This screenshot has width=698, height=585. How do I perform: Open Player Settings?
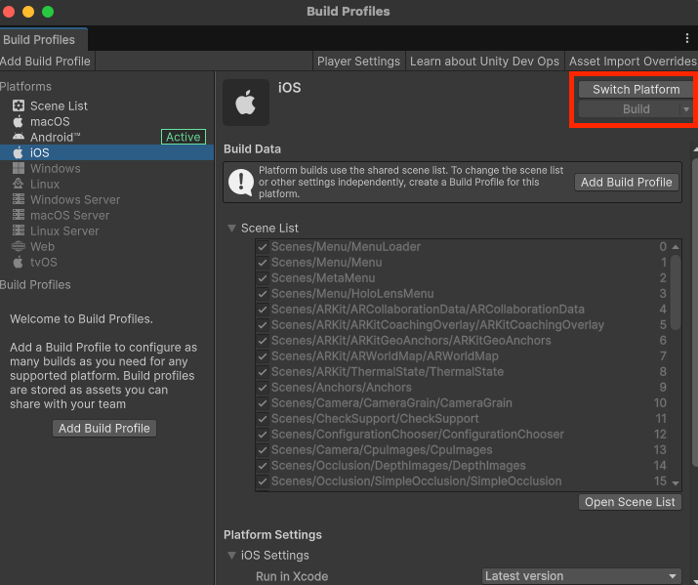tap(358, 61)
